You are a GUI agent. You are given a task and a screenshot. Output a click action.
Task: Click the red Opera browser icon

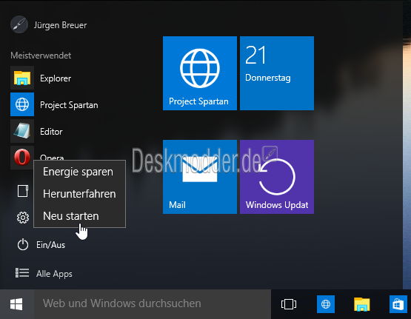[x=22, y=157]
